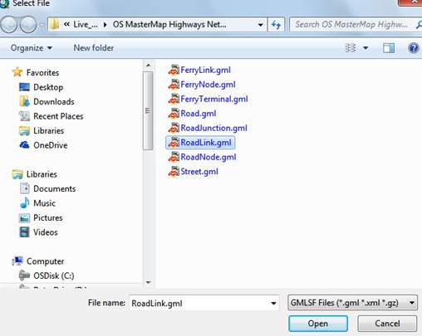Select the FerryNode.gml file name
The height and width of the screenshot is (336, 422).
point(208,85)
